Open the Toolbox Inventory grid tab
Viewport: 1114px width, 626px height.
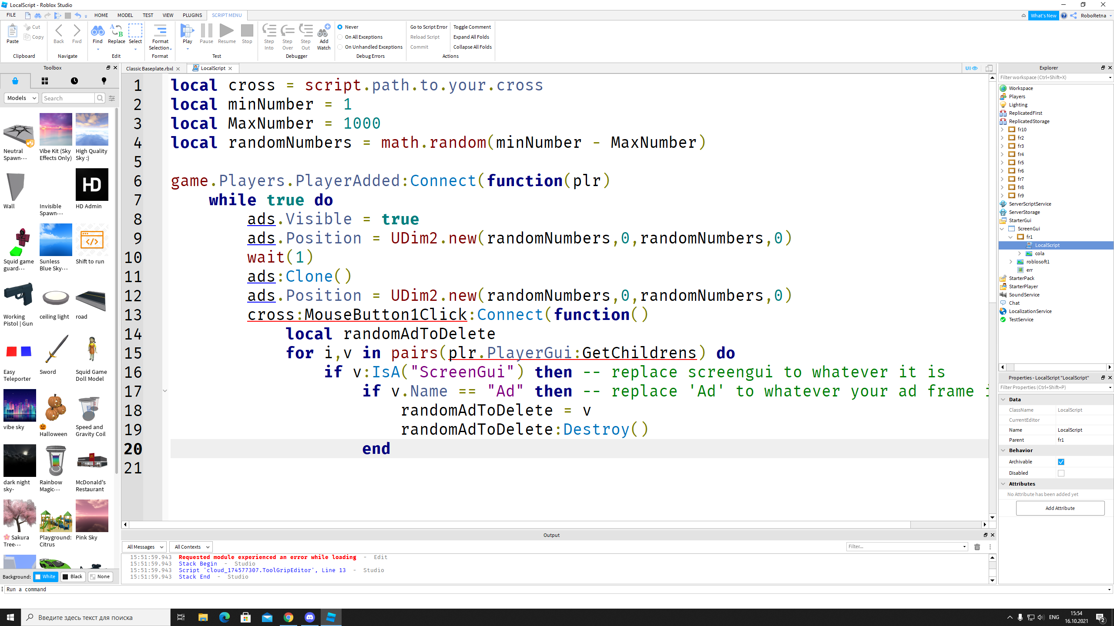click(x=45, y=81)
